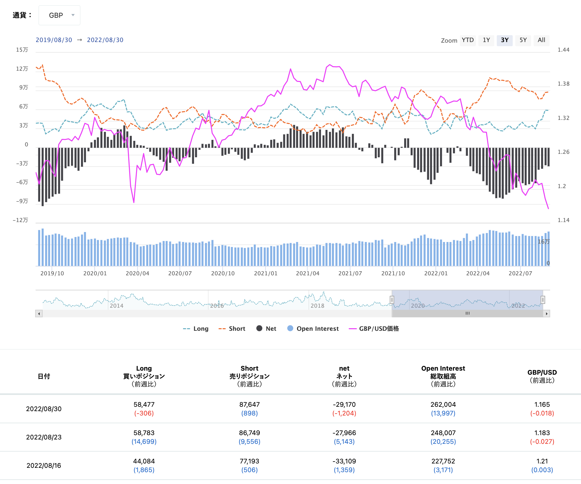581x484 pixels.
Task: Click the Open Interest value 227,752
Action: [x=443, y=461]
